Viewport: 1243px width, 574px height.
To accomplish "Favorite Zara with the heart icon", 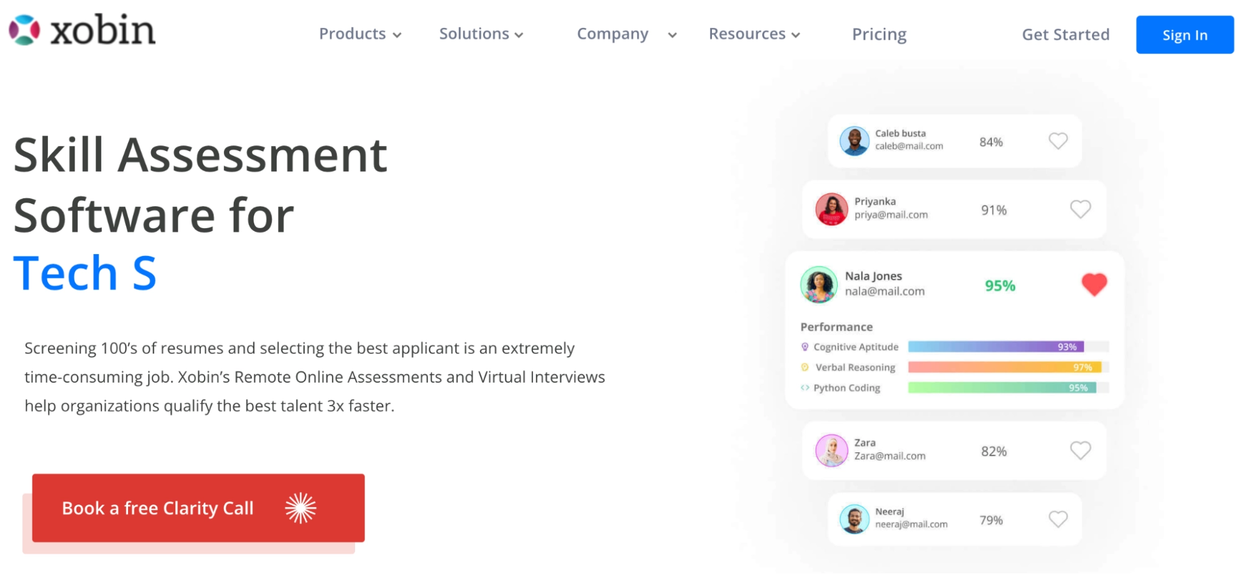I will 1080,450.
